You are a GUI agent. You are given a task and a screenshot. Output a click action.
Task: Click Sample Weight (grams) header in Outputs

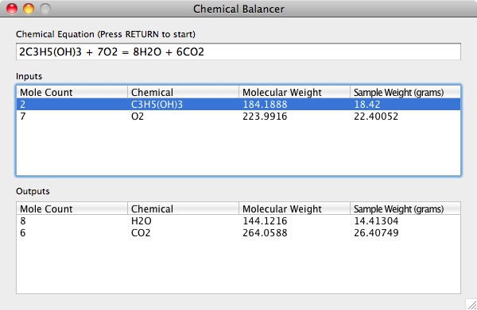[x=405, y=209]
